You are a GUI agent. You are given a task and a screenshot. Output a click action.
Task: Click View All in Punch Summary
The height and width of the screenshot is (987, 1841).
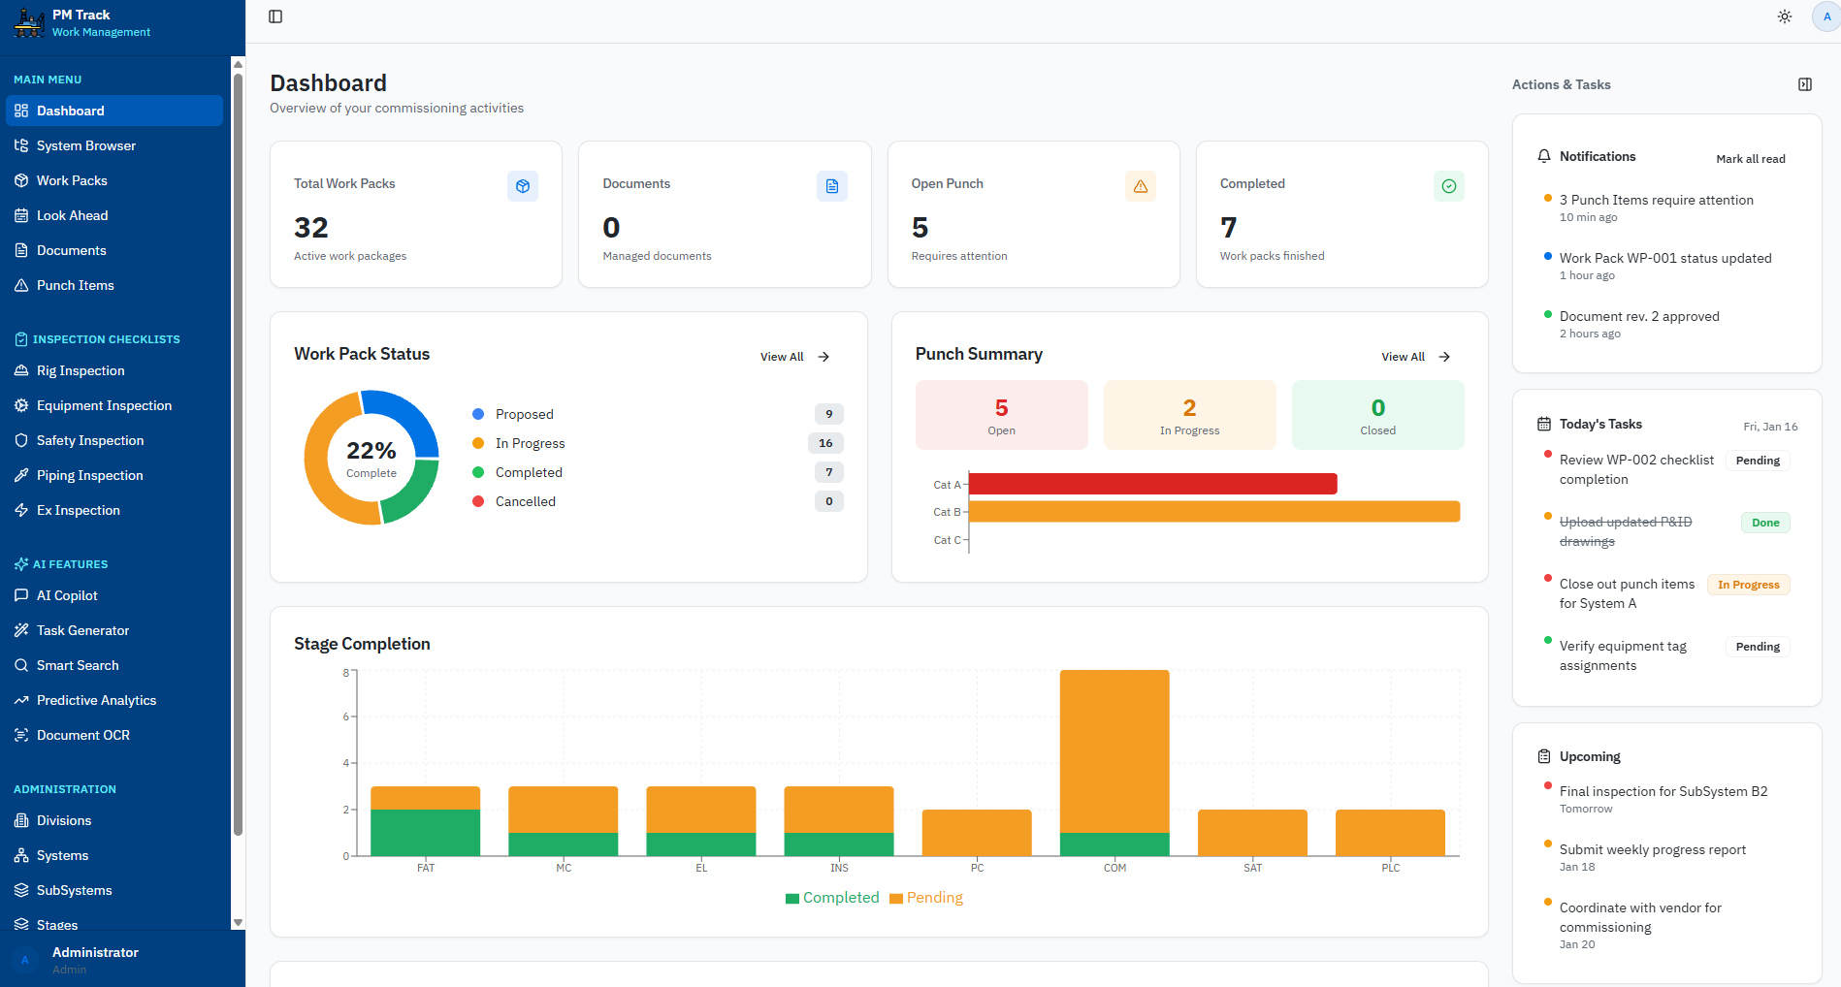[1416, 357]
